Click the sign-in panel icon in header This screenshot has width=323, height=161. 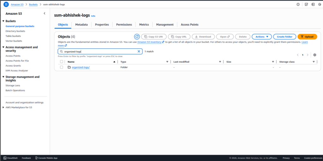(313, 4)
